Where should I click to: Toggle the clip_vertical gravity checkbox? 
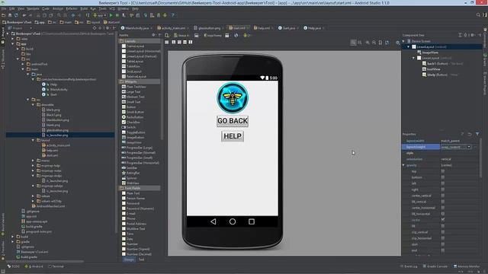pyautogui.click(x=442, y=232)
